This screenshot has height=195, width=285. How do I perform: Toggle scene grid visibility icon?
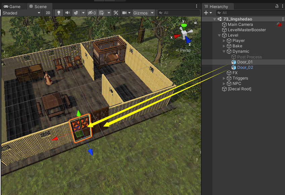coord(101,13)
